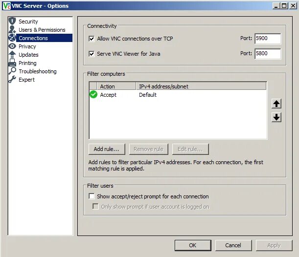Click the Action column header
The width and height of the screenshot is (299, 257).
(116, 86)
